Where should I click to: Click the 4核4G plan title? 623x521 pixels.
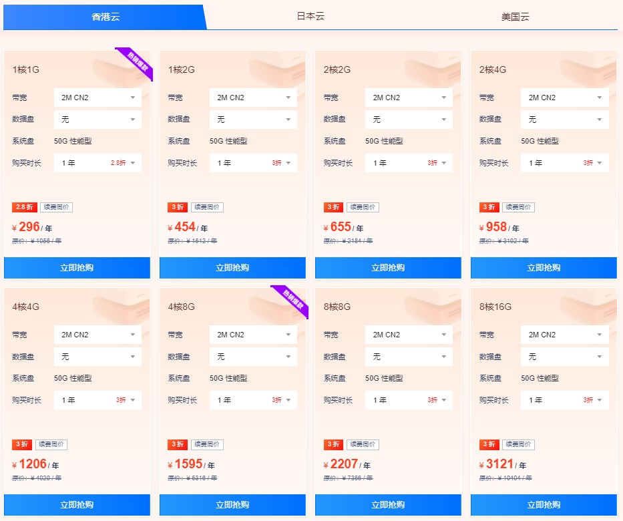point(26,307)
